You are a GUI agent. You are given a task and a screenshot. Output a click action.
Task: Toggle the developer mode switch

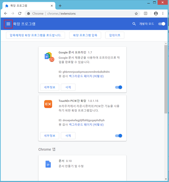162,24
